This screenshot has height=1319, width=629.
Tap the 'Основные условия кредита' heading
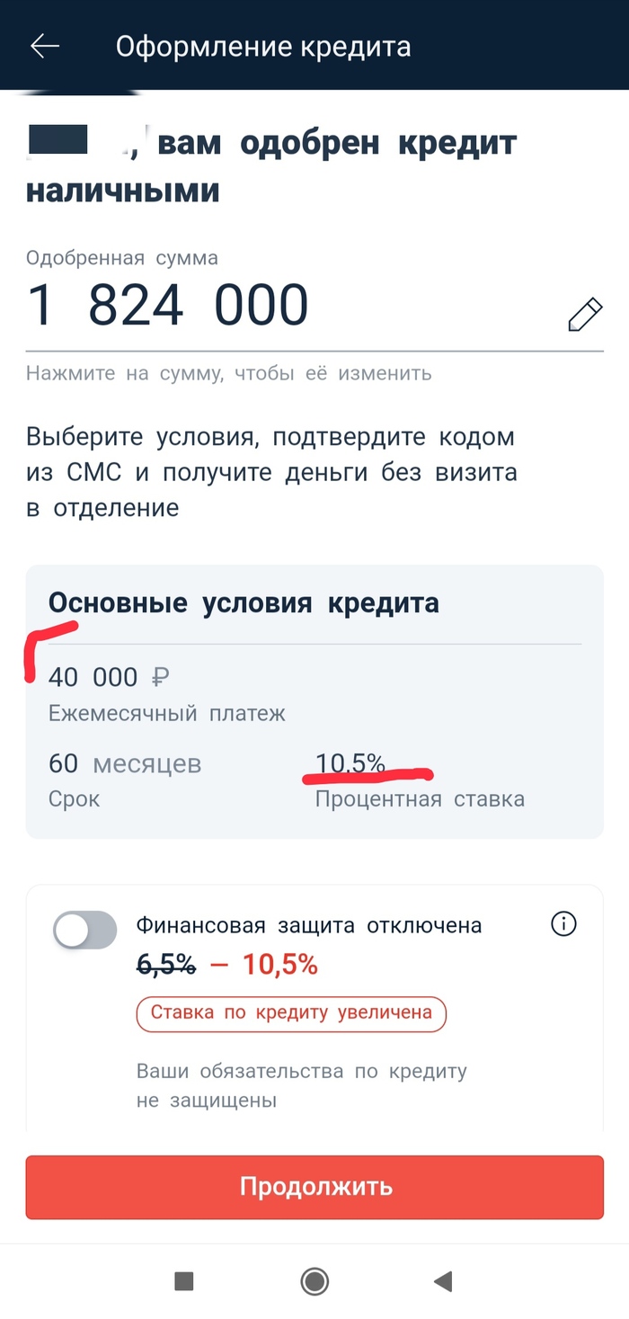click(x=244, y=602)
